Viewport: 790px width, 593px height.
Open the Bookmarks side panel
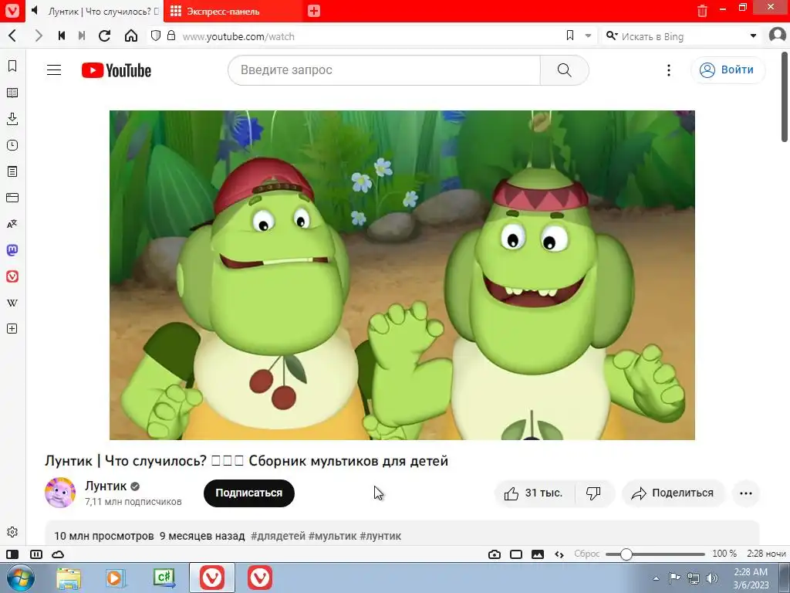(12, 66)
